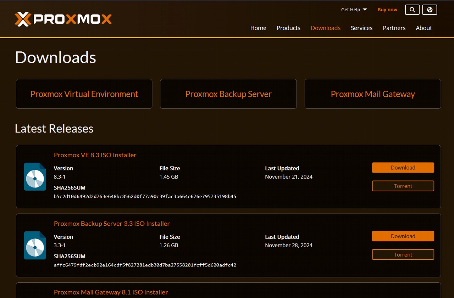
Task: Download the Backup Server 3.3 ISO
Action: 403,236
